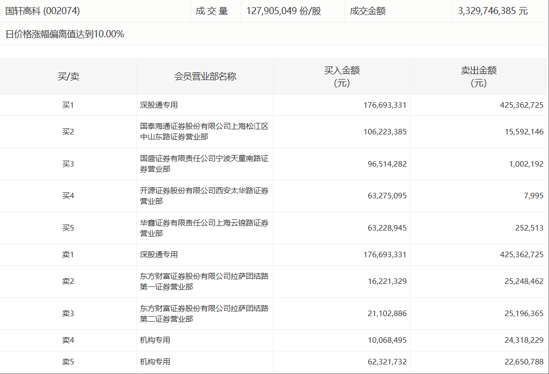Click the volume value 127,905,049 份/股
This screenshot has height=374, width=549.
coord(284,11)
